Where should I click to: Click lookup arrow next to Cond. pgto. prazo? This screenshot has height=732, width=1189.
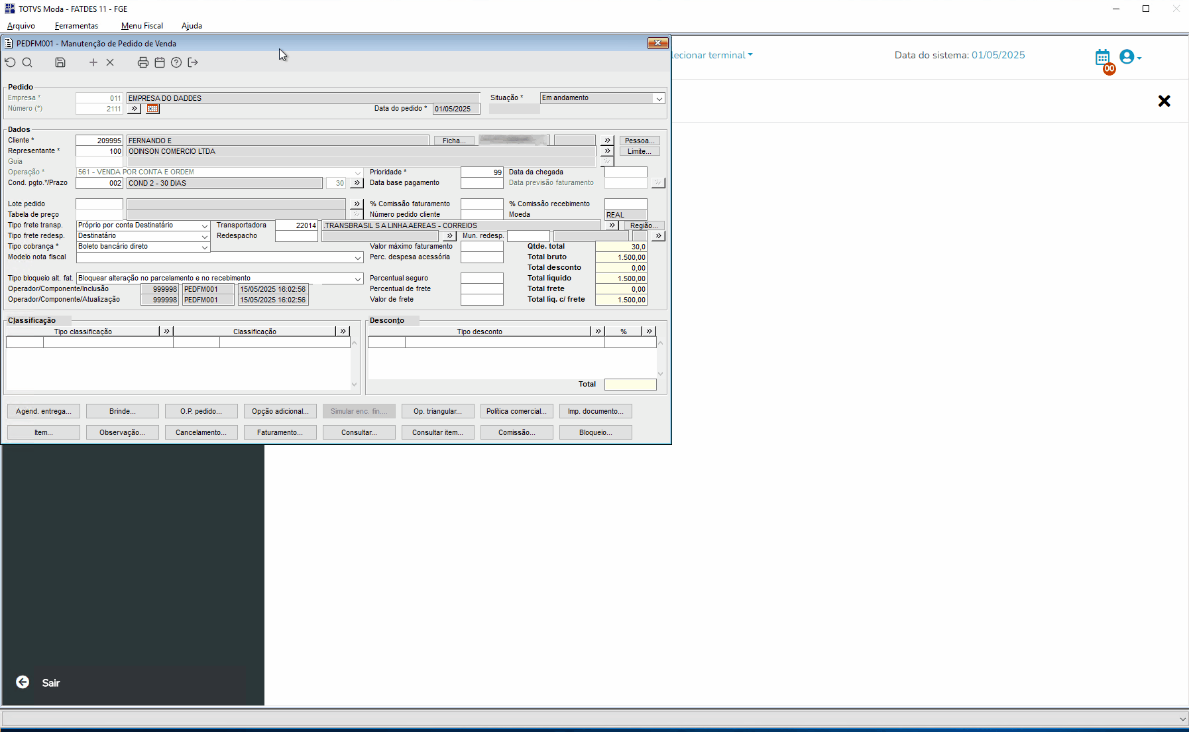click(x=357, y=183)
